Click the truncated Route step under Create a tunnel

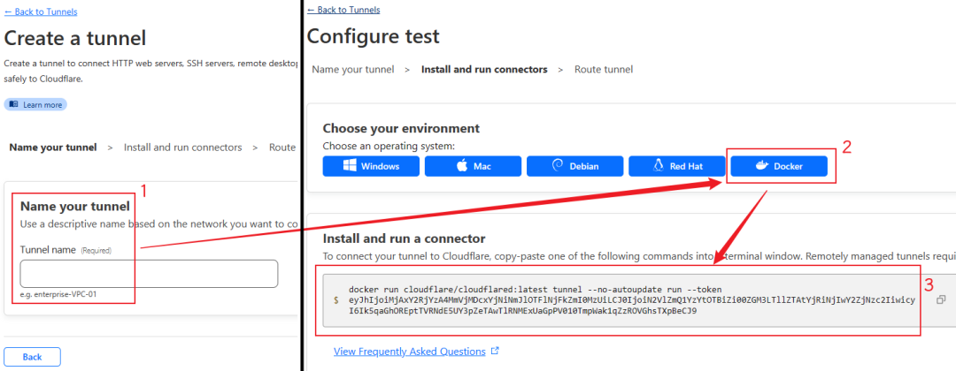[282, 148]
